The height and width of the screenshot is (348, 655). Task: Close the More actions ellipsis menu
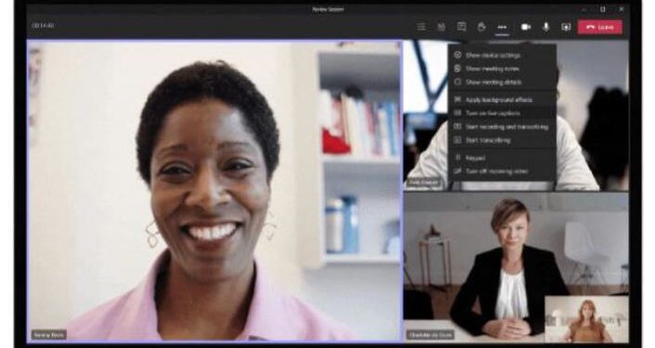coord(502,27)
